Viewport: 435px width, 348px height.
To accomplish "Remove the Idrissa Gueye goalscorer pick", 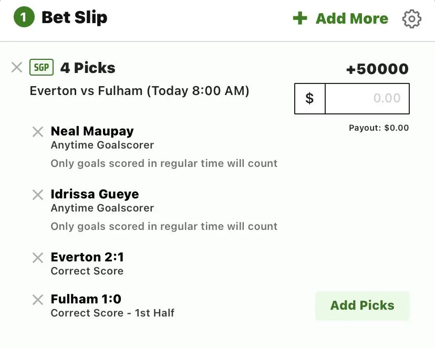I will [x=38, y=195].
